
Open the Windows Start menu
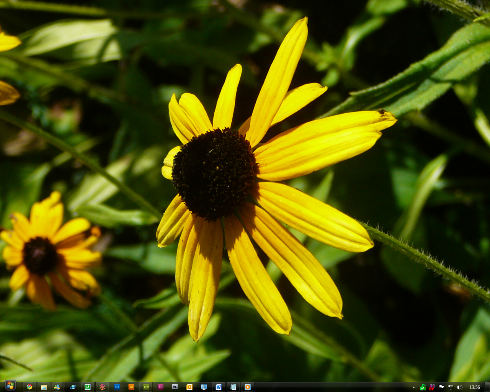pos(10,386)
